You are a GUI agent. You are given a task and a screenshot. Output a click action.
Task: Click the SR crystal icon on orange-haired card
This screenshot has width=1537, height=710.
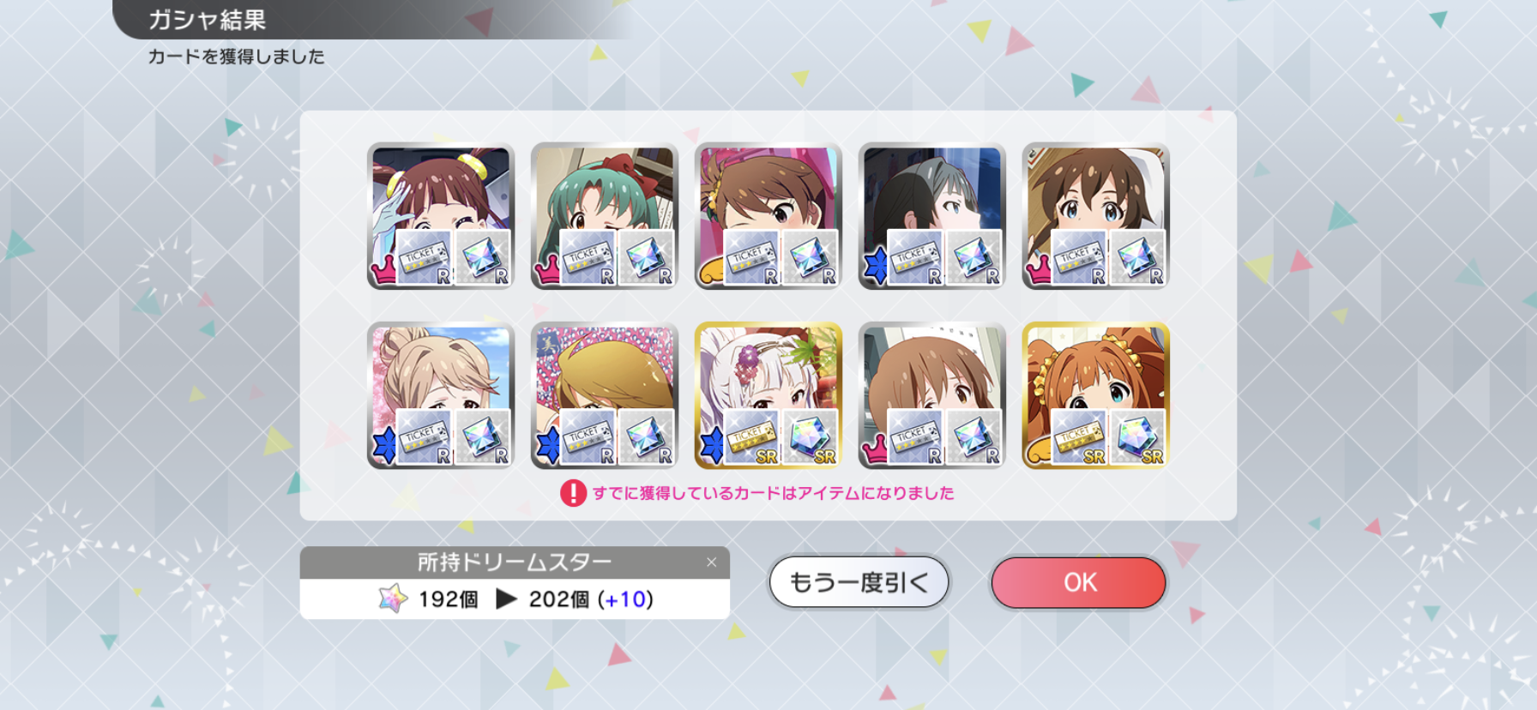pyautogui.click(x=1137, y=437)
